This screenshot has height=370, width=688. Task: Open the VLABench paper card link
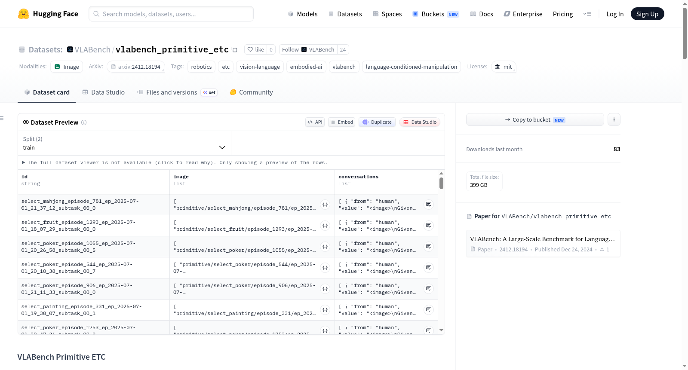pos(543,244)
